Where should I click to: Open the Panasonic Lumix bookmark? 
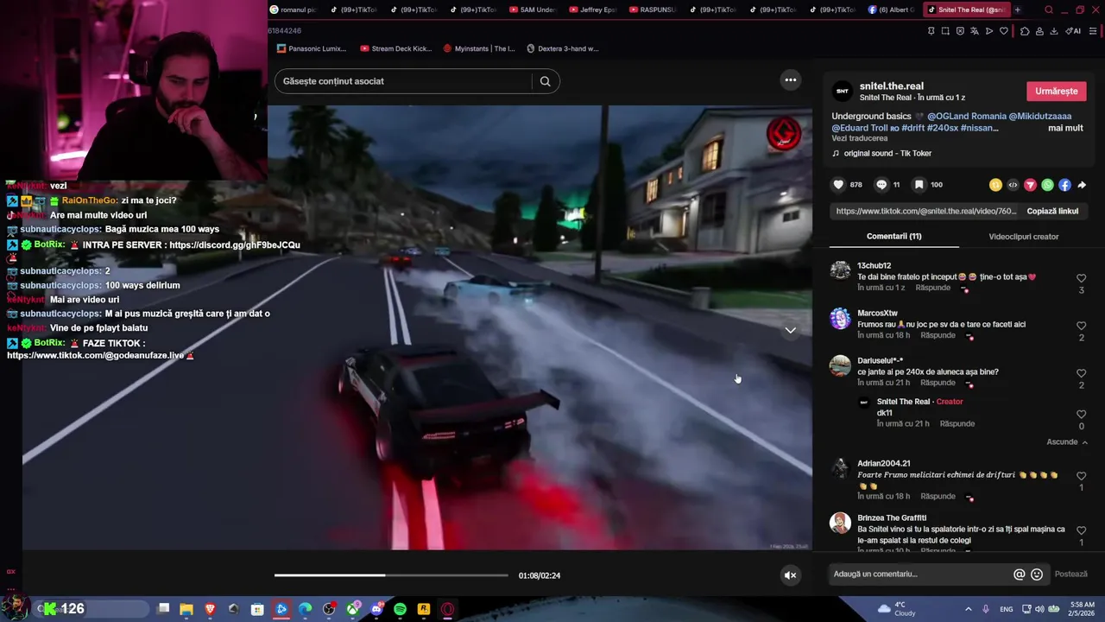pos(312,48)
